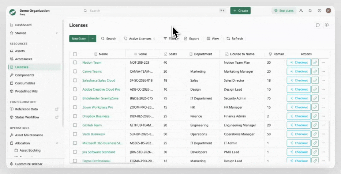Open Status Workflow external link icon
The height and width of the screenshot is (174, 341).
(57, 117)
